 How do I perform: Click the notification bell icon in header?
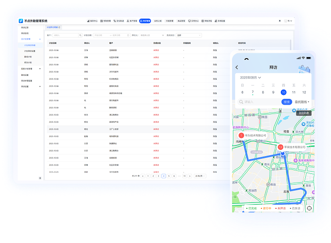[x=280, y=21]
